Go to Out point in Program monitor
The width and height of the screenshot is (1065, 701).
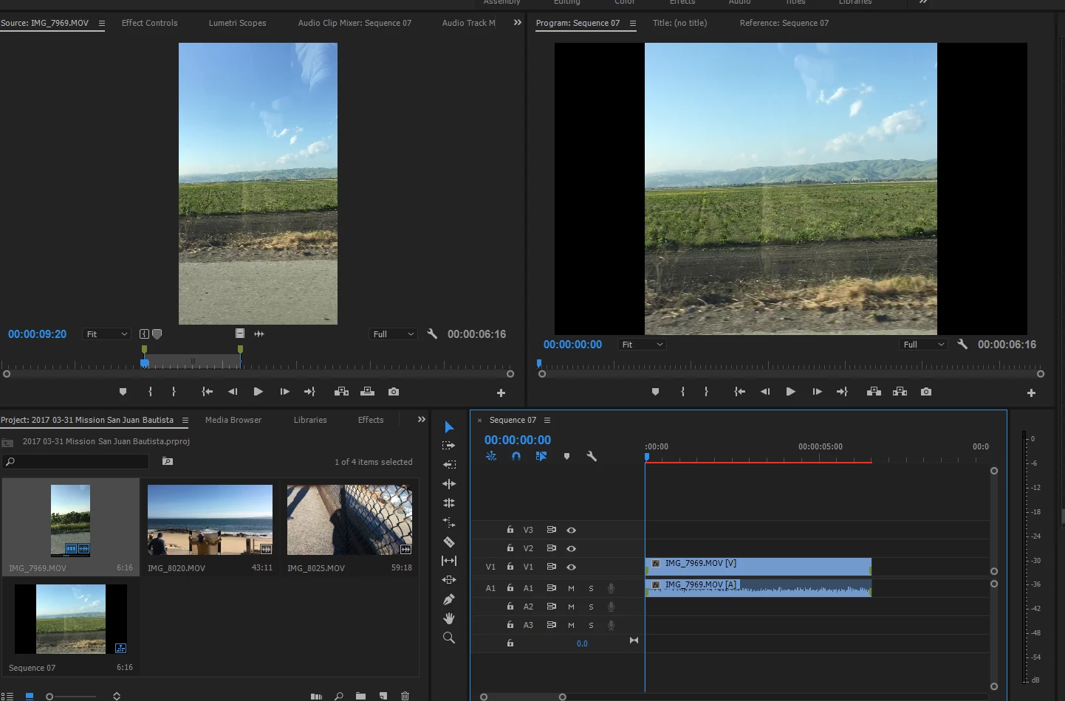(x=842, y=392)
